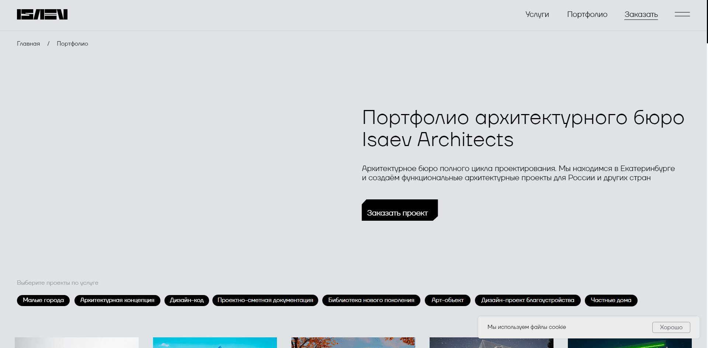Accept cookies by clicking Хорошо
Image resolution: width=708 pixels, height=348 pixels.
coord(671,327)
